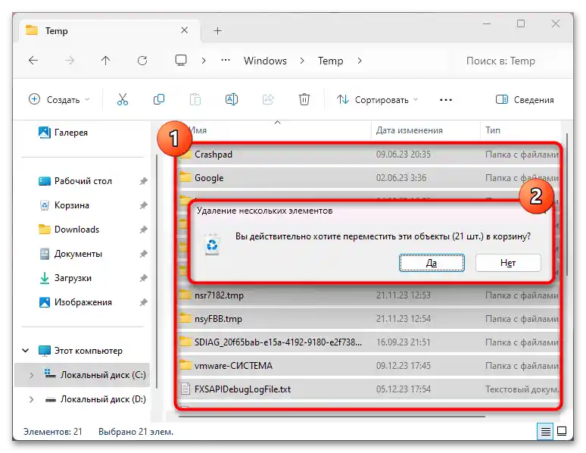
Task: Expand the chevron after Windows breadcrumb
Action: [302, 61]
